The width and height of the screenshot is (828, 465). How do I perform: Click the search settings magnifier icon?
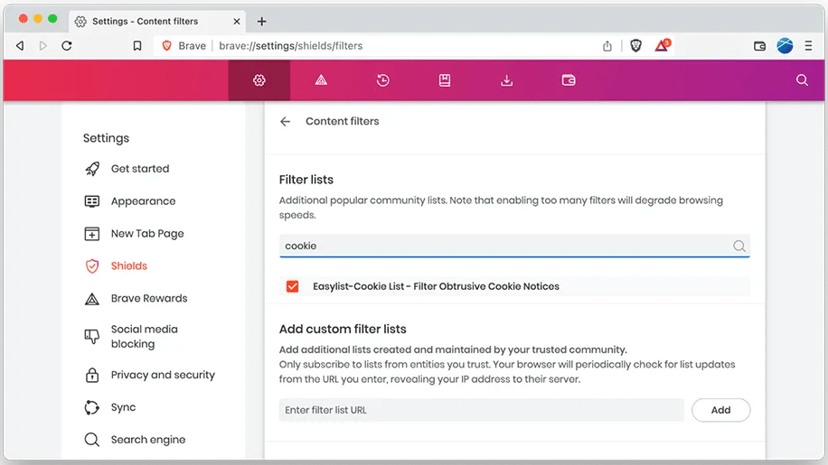click(802, 80)
